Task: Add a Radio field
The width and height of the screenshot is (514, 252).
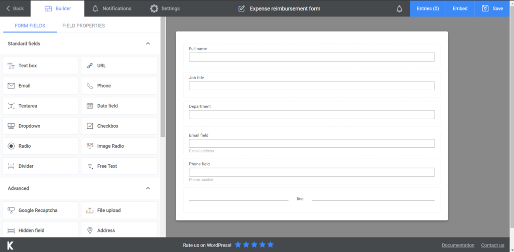Action: (x=40, y=146)
